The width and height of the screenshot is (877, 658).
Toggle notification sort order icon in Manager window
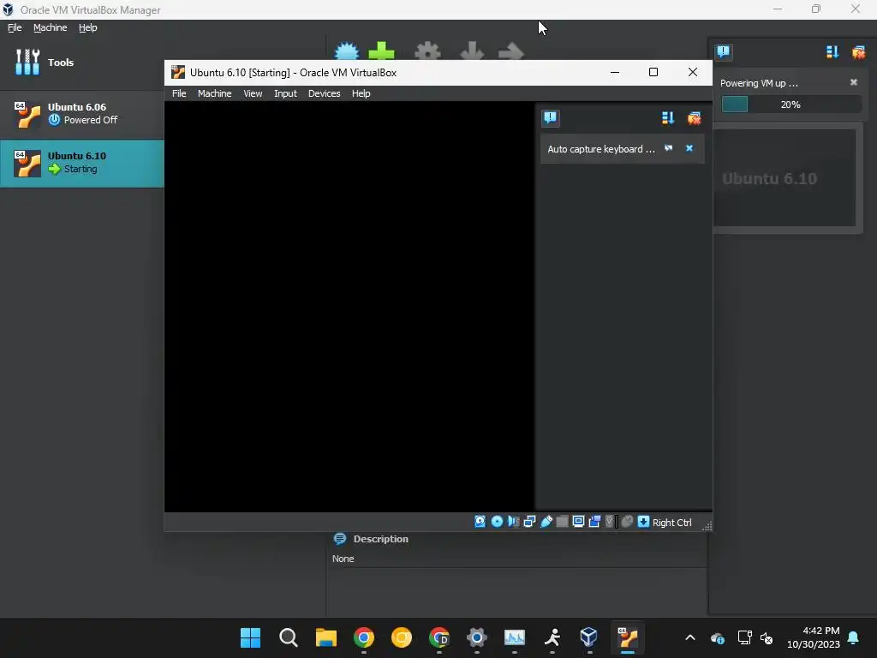(x=832, y=52)
